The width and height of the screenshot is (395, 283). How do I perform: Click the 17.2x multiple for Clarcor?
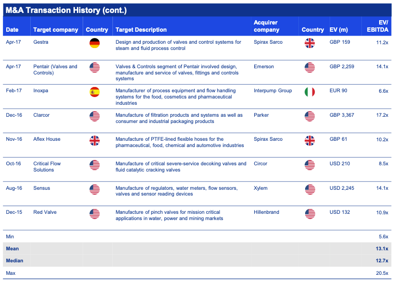tap(382, 115)
